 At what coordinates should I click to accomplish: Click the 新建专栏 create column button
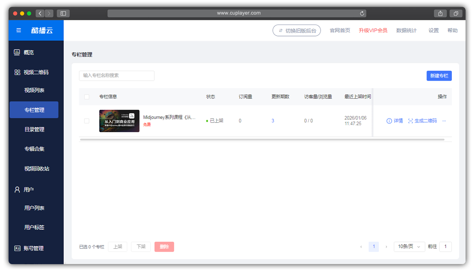click(x=439, y=75)
